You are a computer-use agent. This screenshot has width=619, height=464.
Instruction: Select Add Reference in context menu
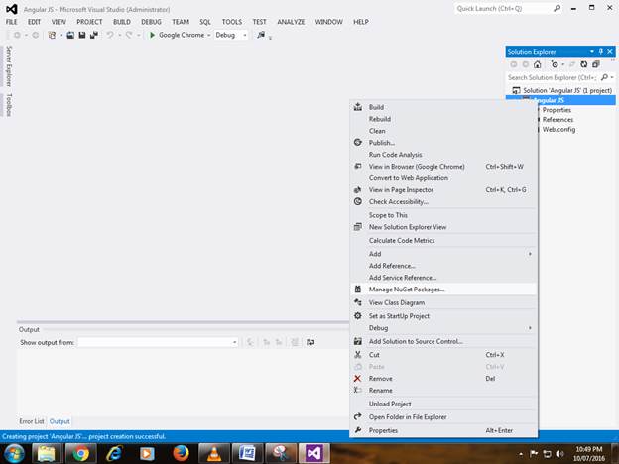coord(443,266)
